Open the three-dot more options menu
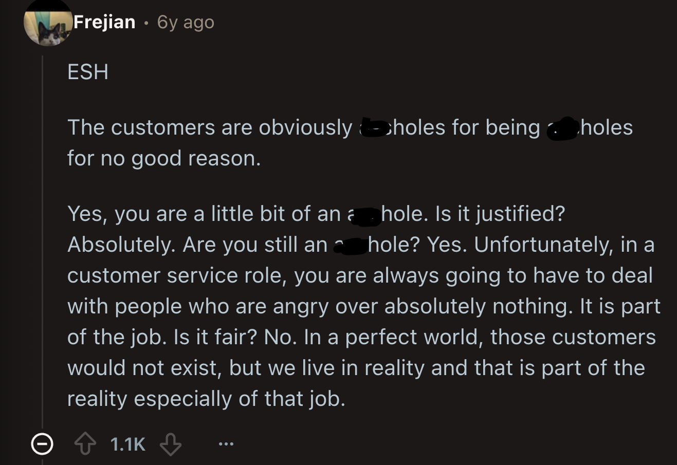 tap(225, 443)
